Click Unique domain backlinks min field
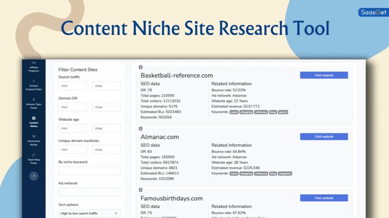This screenshot has height=218, width=389. tap(73, 149)
